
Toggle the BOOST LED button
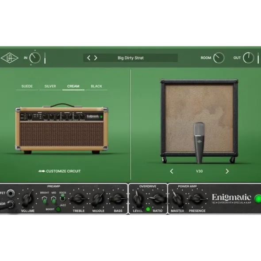click(58, 209)
